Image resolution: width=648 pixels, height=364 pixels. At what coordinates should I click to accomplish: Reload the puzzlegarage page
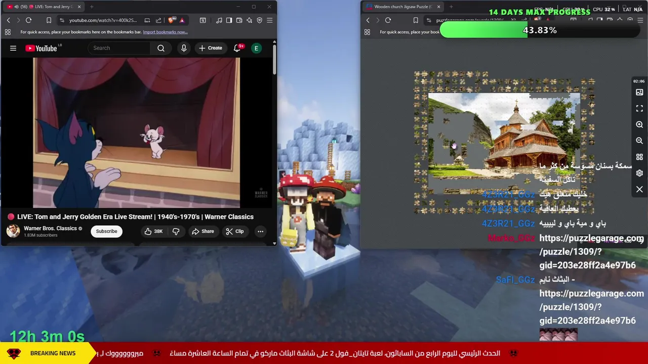tap(388, 20)
